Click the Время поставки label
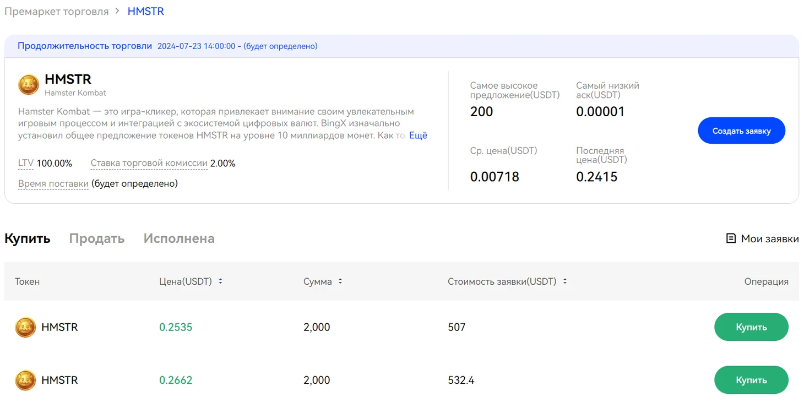Image resolution: width=804 pixels, height=402 pixels. coord(53,183)
